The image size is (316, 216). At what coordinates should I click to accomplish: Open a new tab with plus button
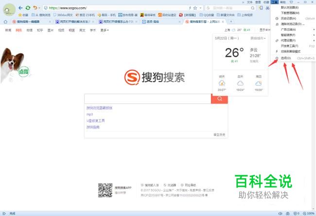pyautogui.click(x=231, y=21)
